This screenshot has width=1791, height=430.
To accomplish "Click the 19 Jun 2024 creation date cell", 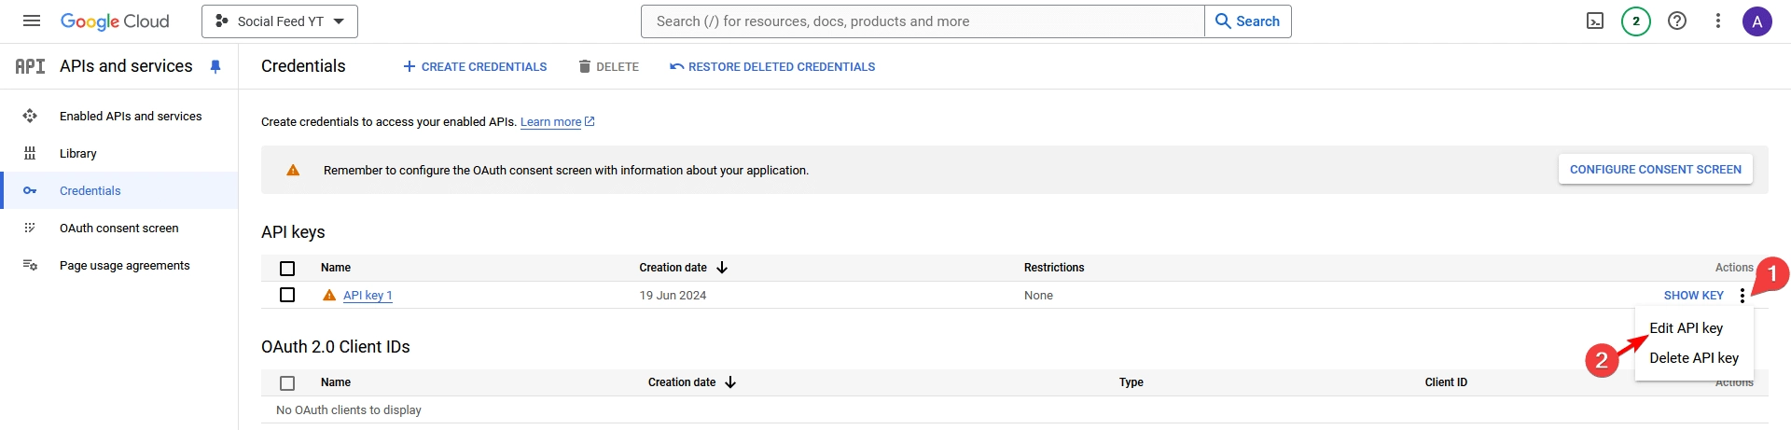I will pyautogui.click(x=673, y=295).
